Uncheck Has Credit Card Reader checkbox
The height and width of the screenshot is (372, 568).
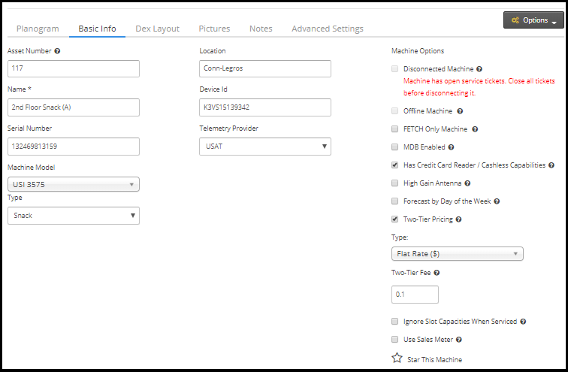pyautogui.click(x=395, y=165)
